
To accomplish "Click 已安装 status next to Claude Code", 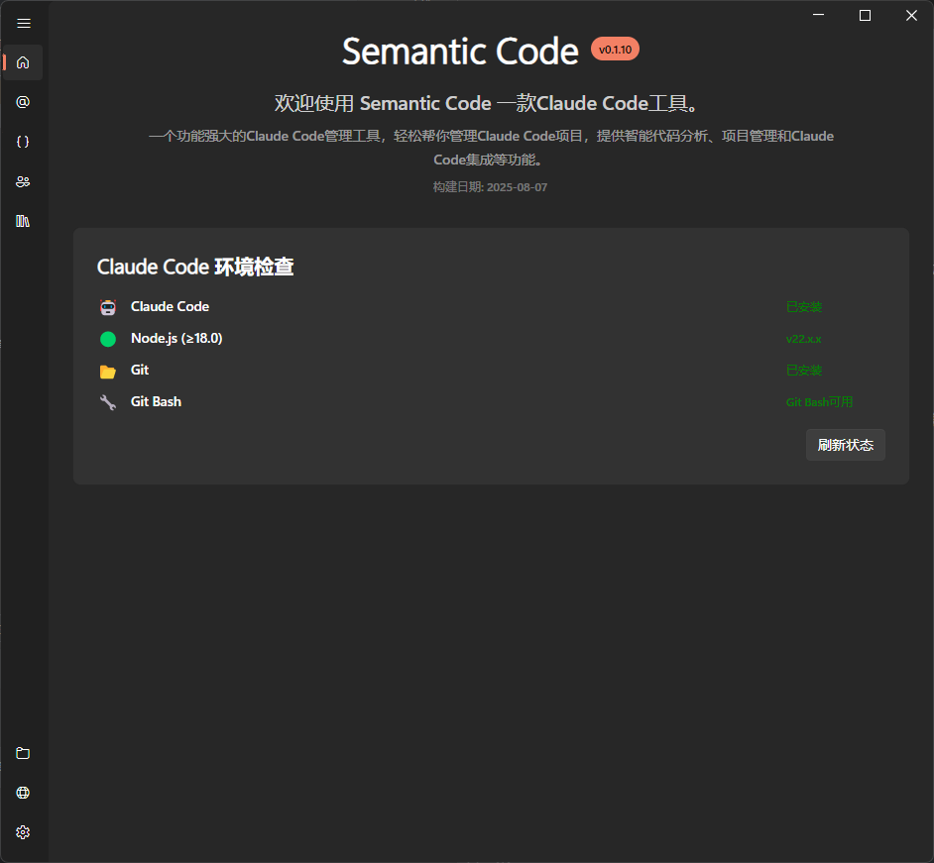I will tap(803, 307).
